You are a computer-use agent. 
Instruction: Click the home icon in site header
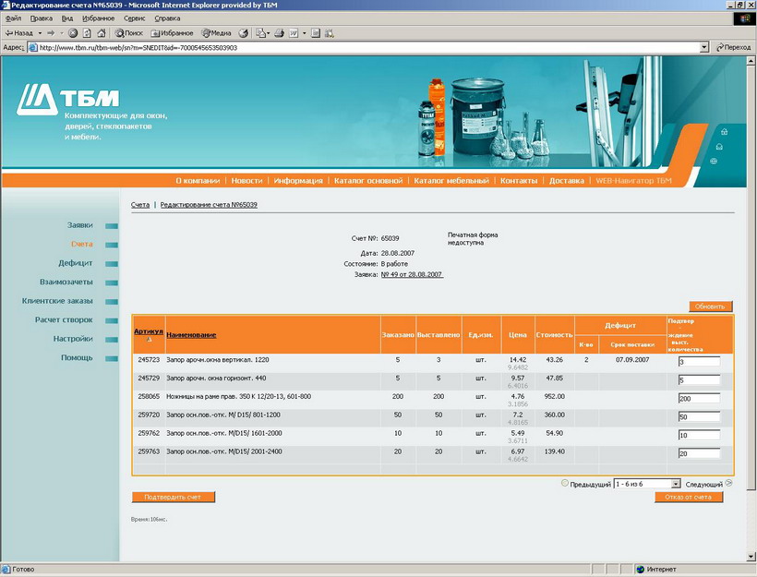722,131
